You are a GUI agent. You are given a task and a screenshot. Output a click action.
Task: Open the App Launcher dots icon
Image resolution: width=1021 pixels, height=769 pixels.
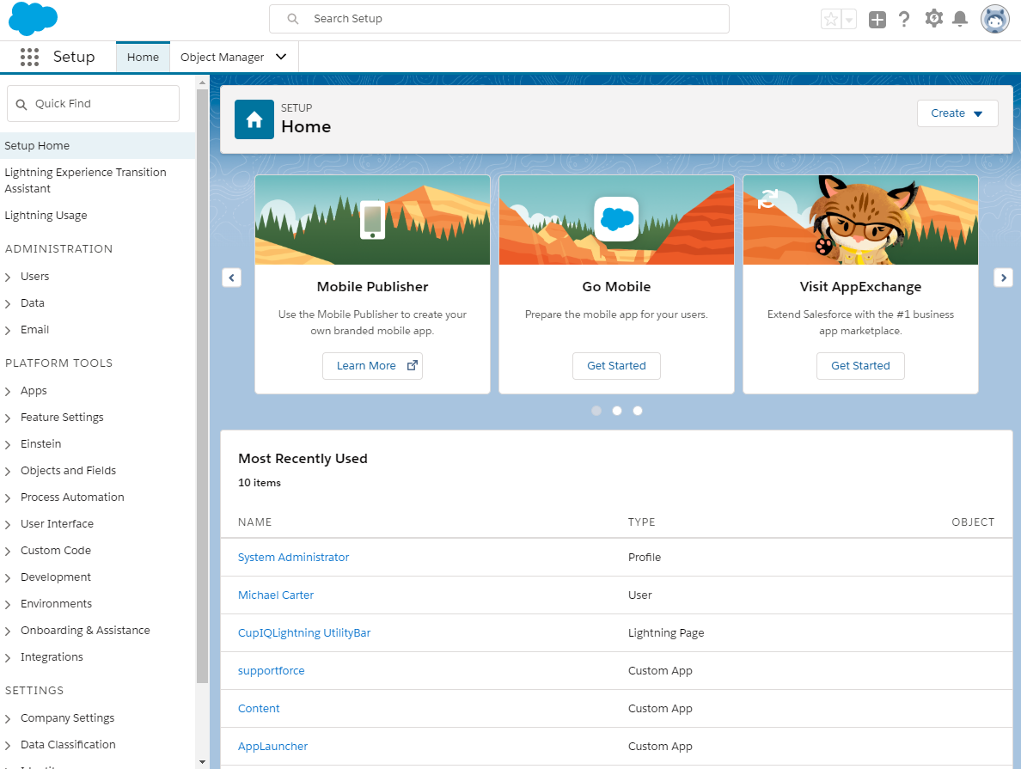coord(29,58)
